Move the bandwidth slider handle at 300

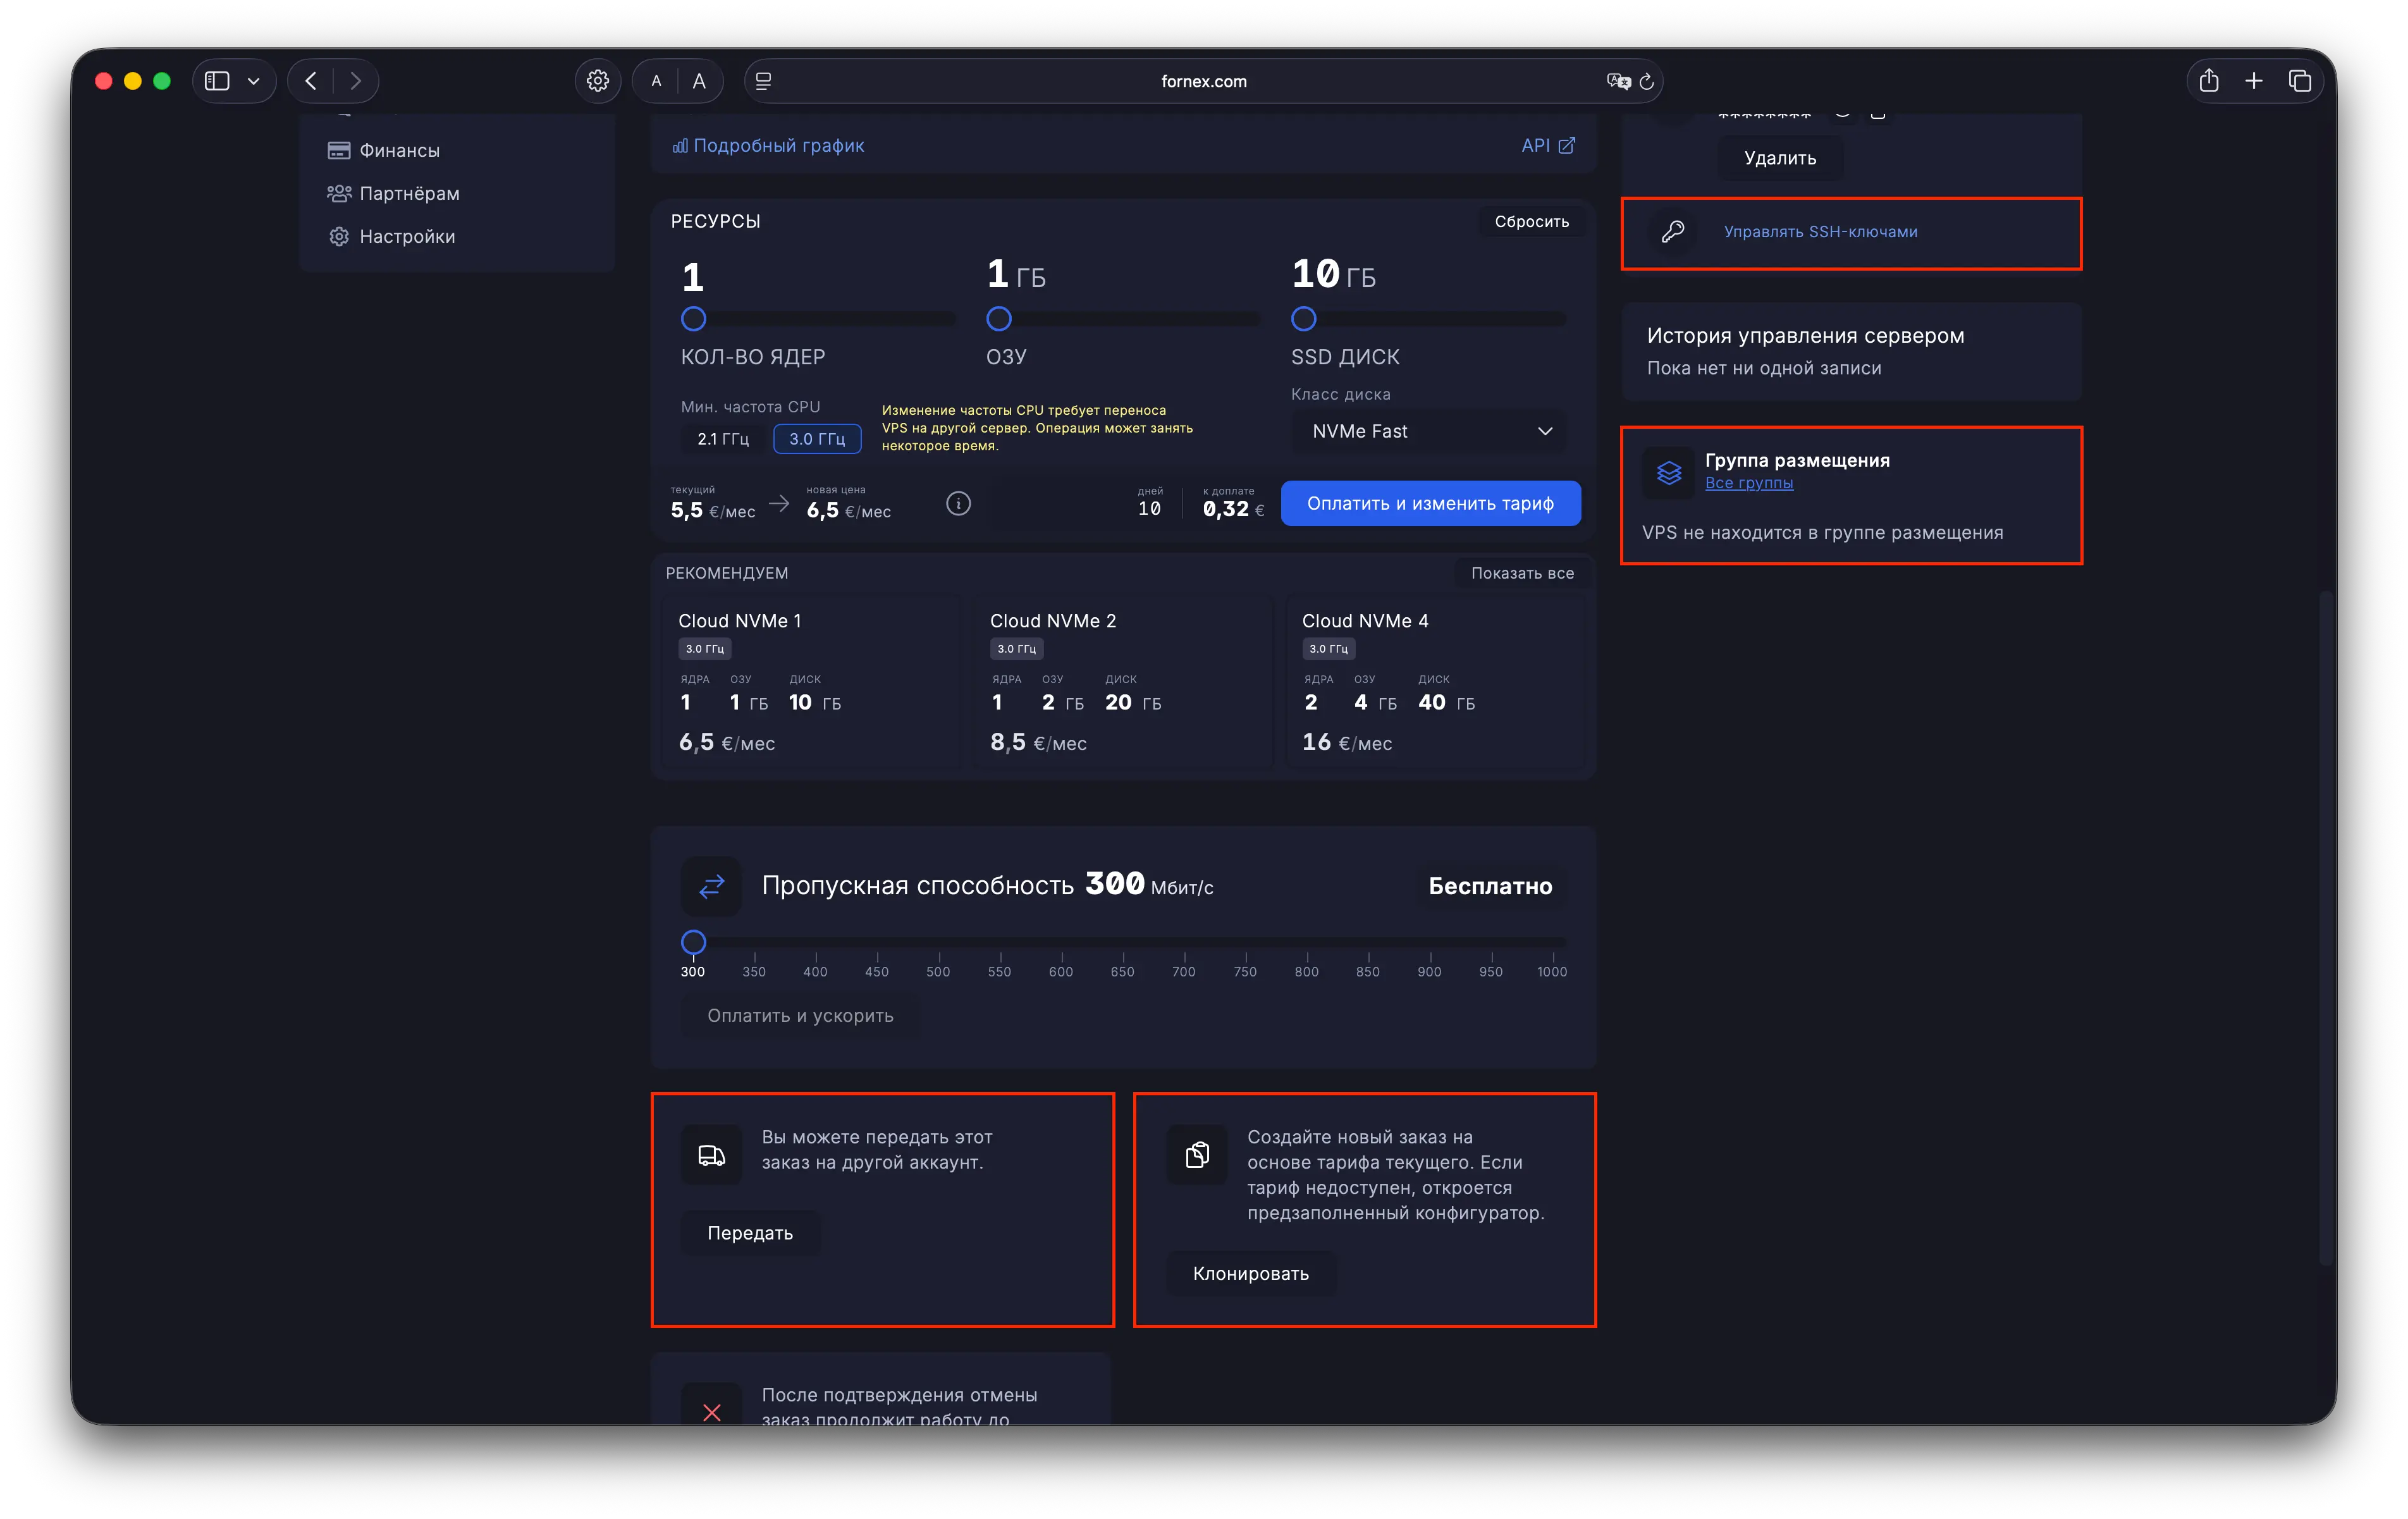click(x=693, y=942)
